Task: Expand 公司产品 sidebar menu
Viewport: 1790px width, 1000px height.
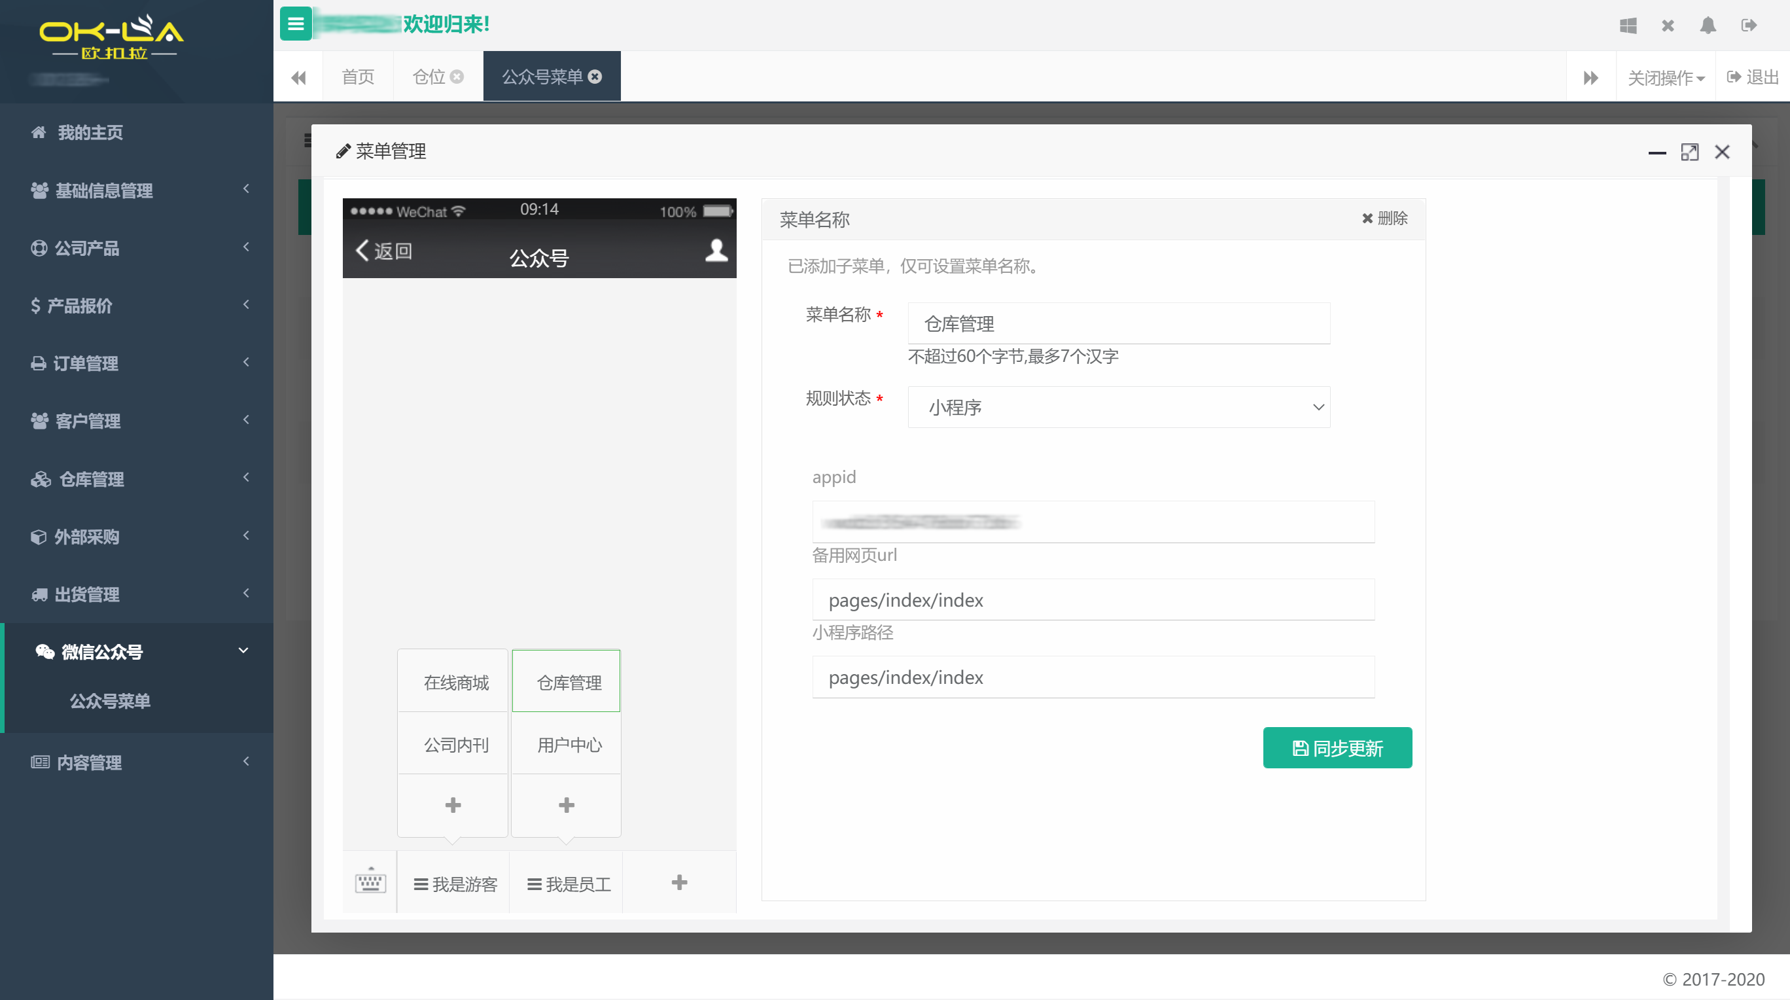Action: (137, 248)
